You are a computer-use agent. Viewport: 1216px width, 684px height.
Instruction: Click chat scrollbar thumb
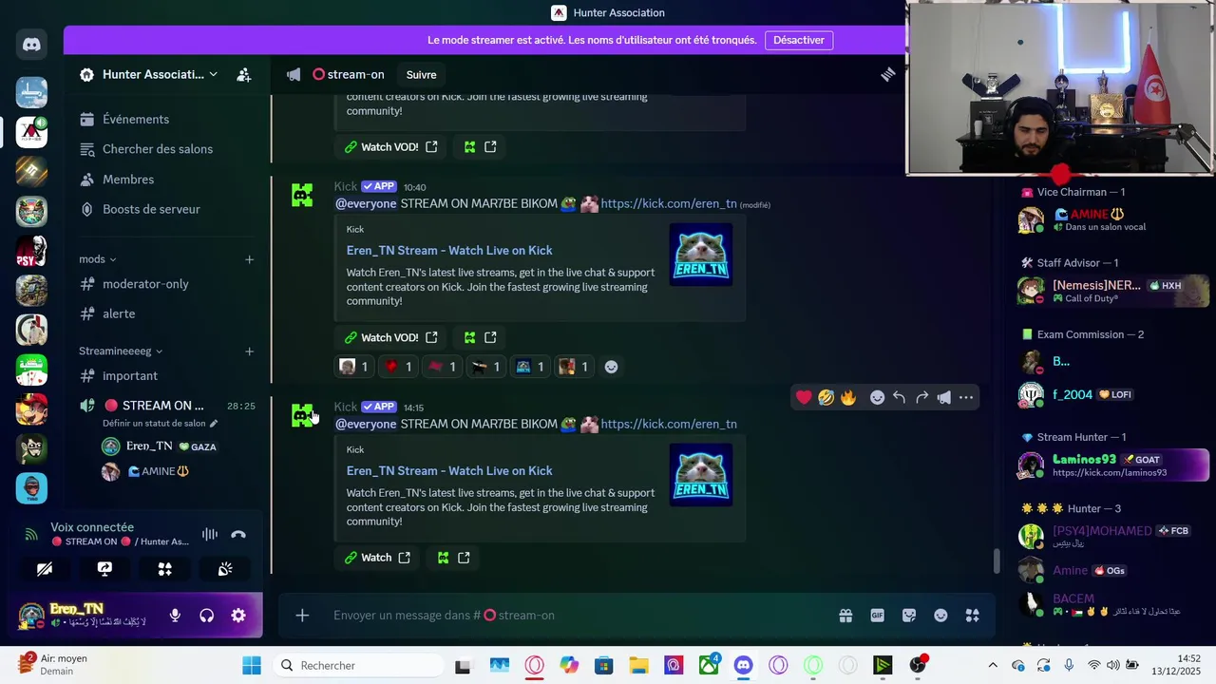[x=996, y=561]
